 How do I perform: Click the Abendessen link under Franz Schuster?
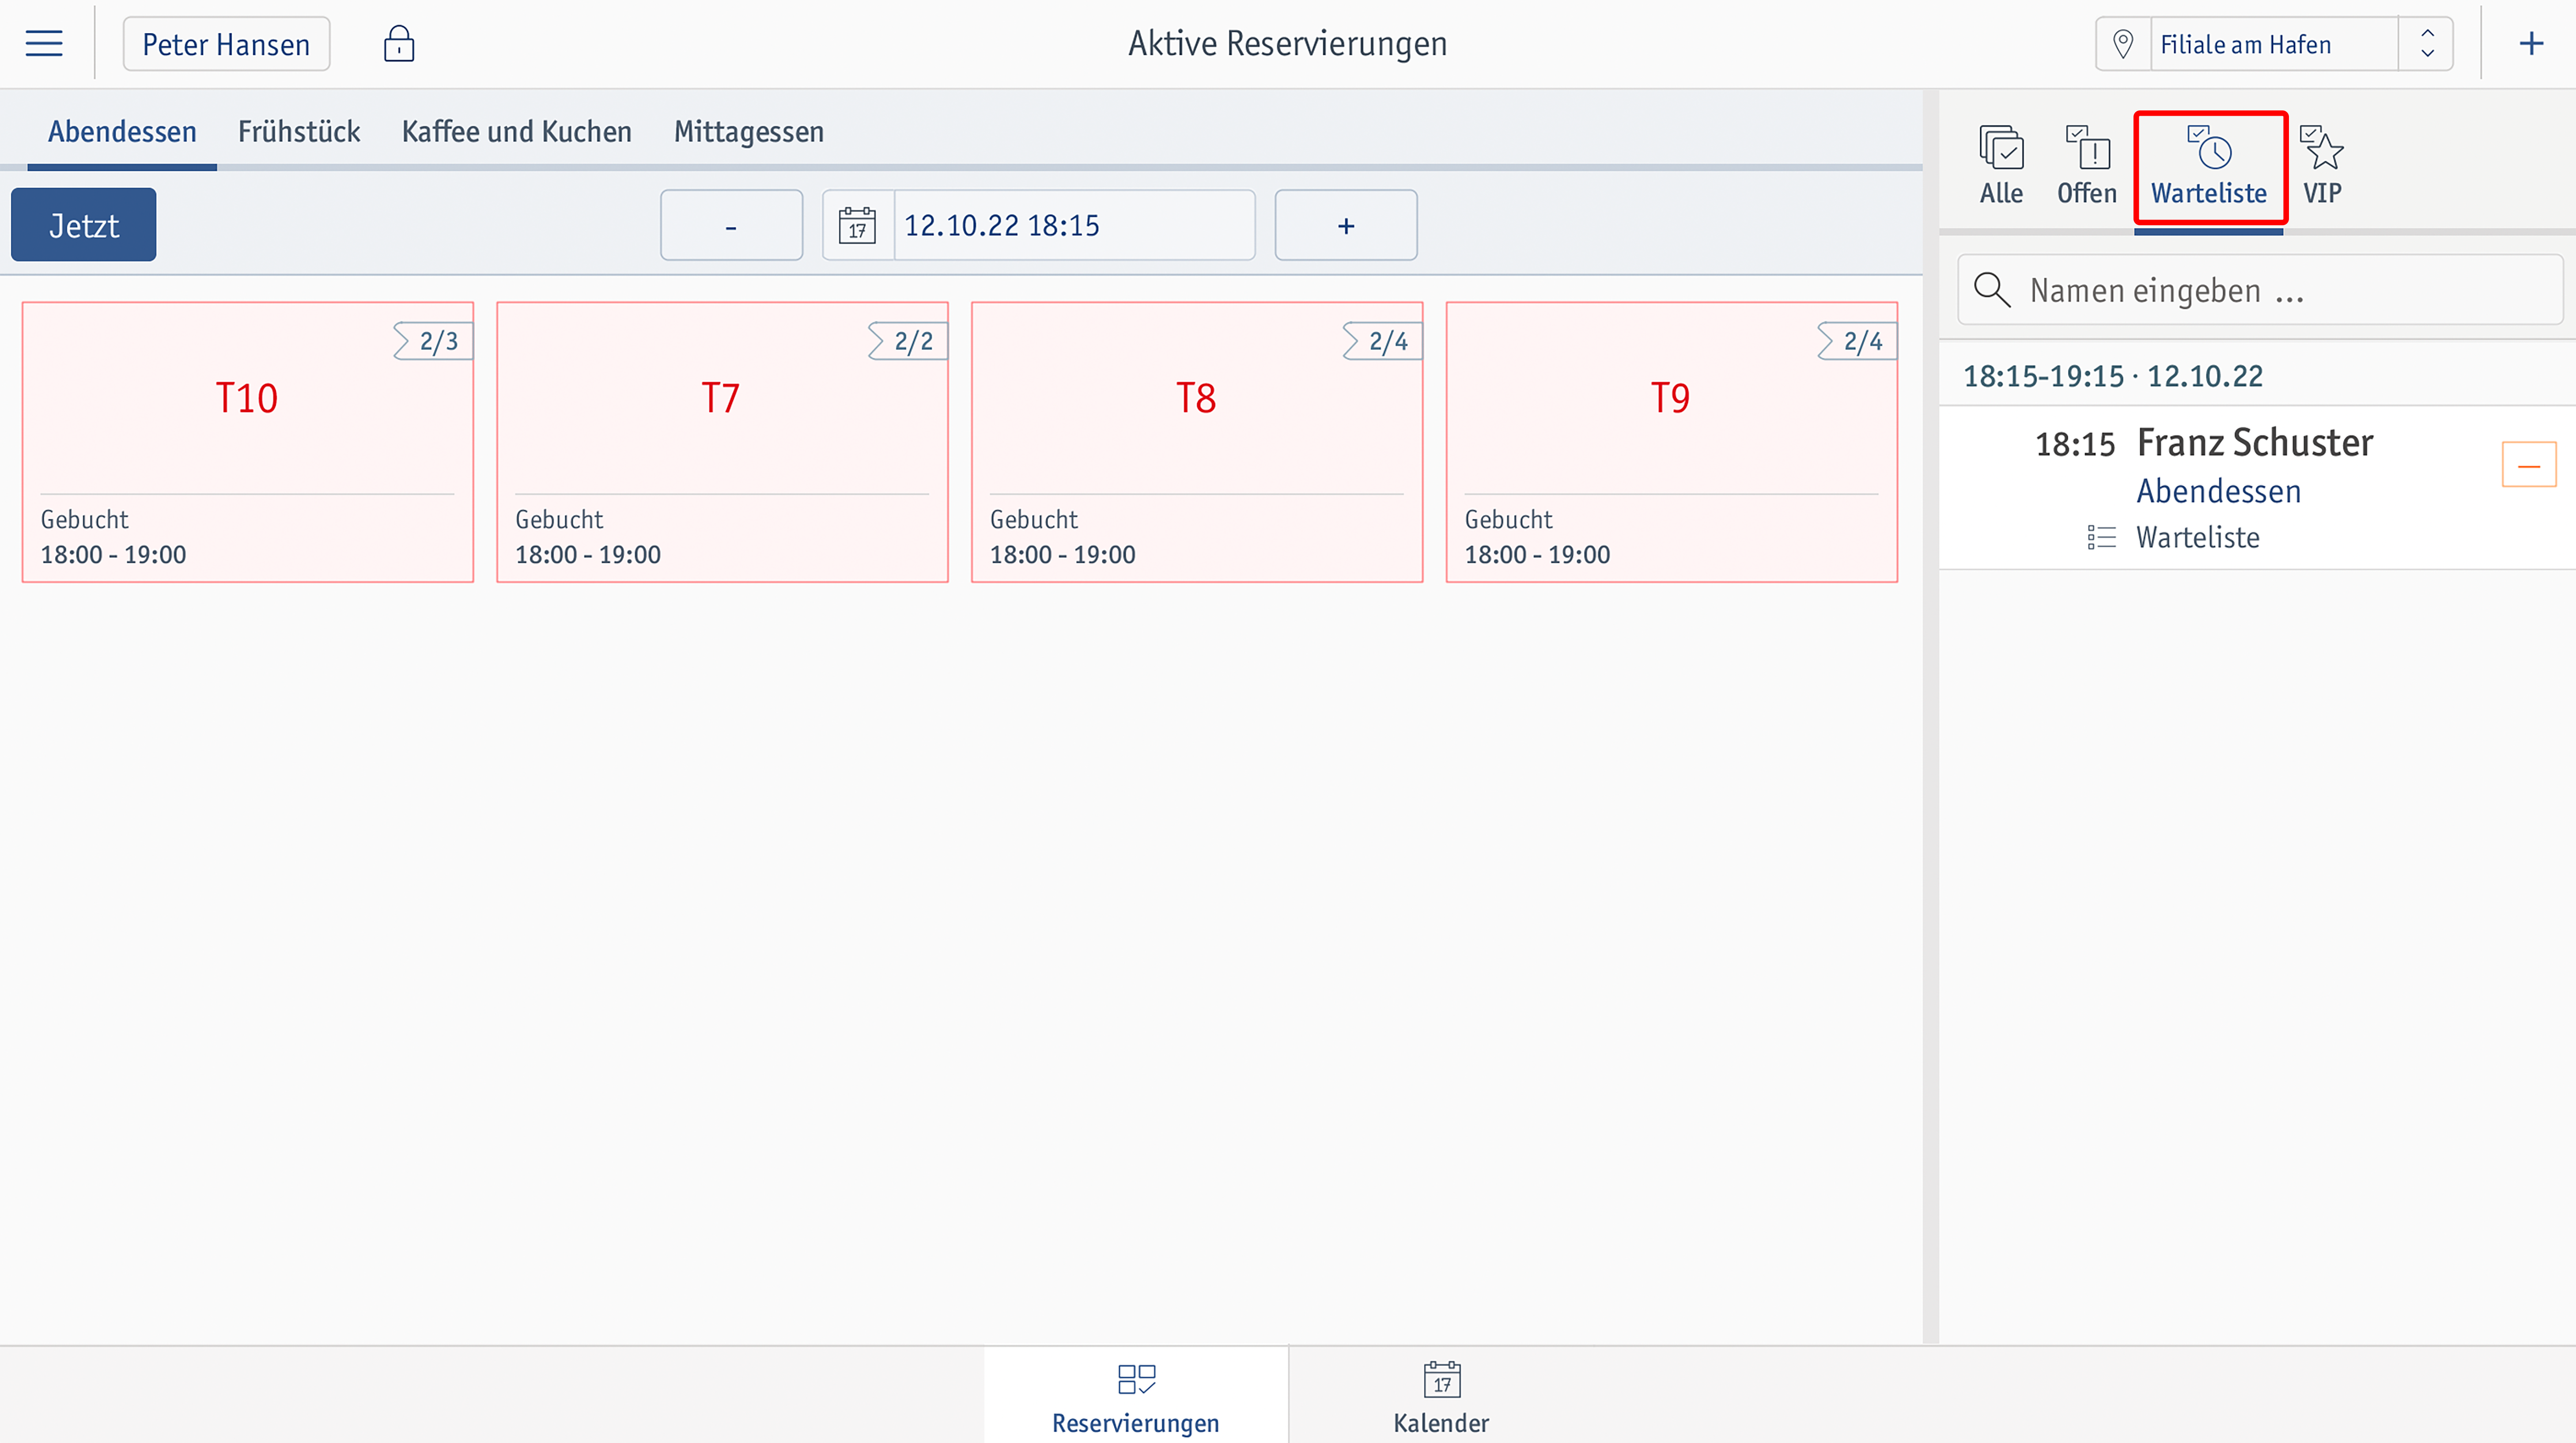click(x=2219, y=491)
